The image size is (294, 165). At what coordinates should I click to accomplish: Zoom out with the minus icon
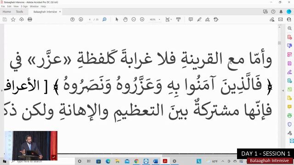click(x=134, y=19)
